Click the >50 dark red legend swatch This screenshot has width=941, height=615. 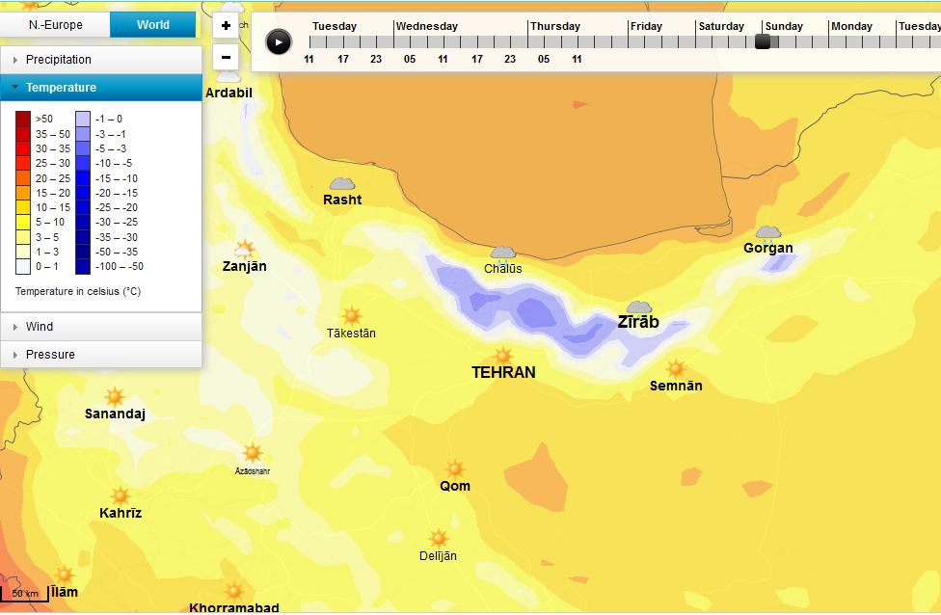coord(23,119)
